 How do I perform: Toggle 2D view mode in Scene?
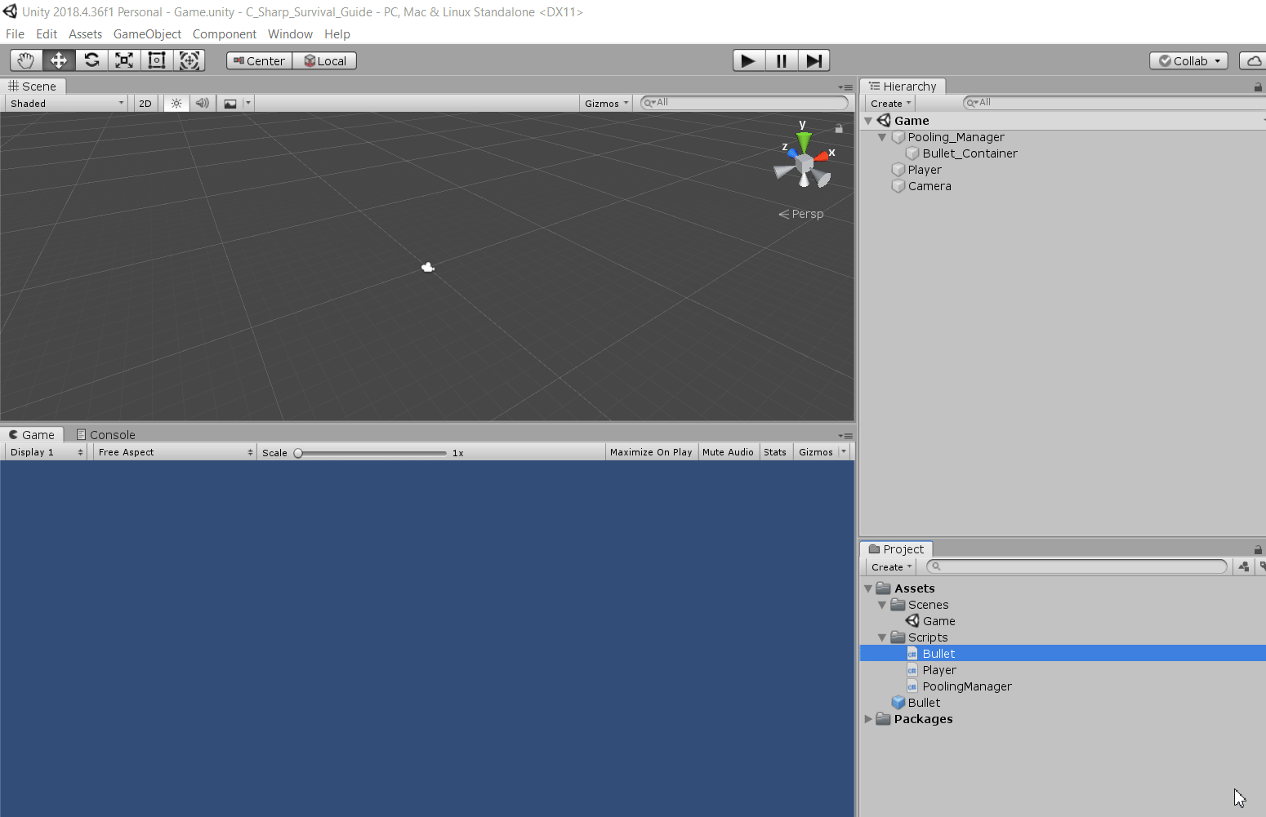pyautogui.click(x=145, y=104)
